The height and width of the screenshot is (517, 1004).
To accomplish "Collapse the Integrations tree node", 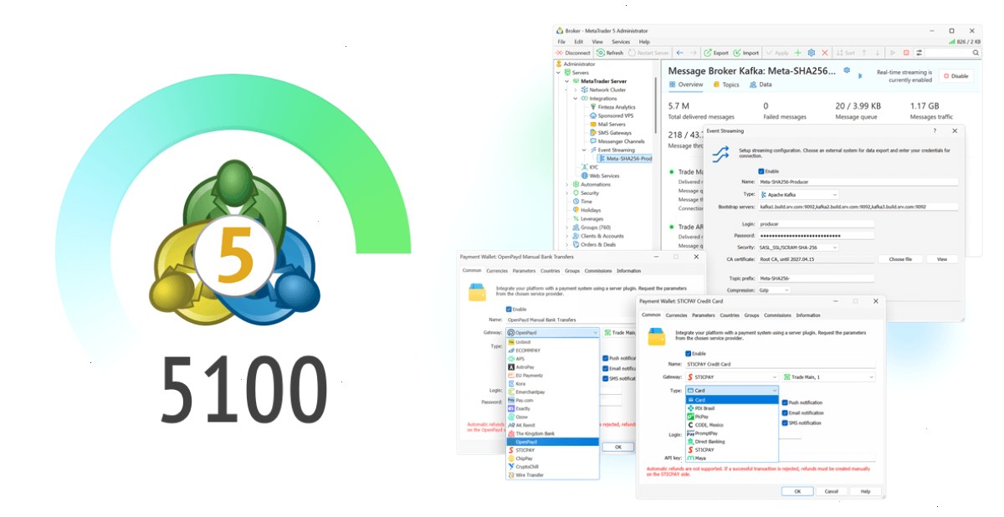I will click(575, 99).
